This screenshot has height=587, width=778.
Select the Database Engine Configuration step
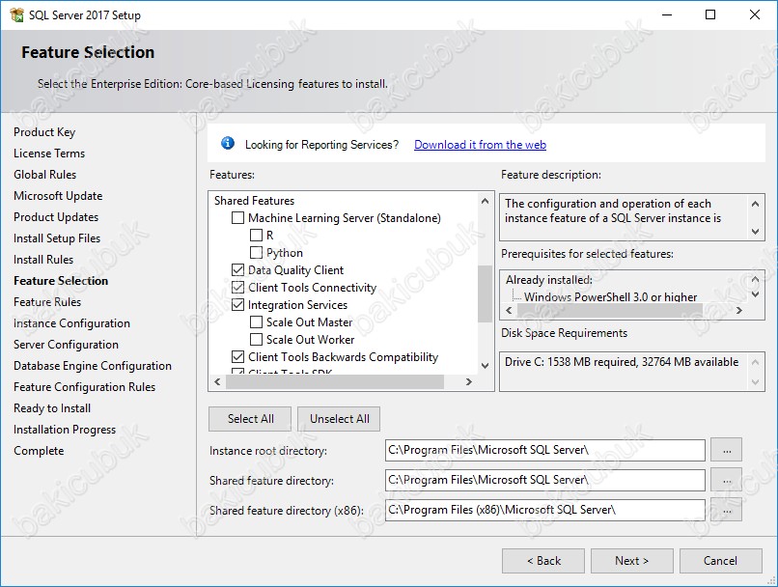tap(93, 366)
